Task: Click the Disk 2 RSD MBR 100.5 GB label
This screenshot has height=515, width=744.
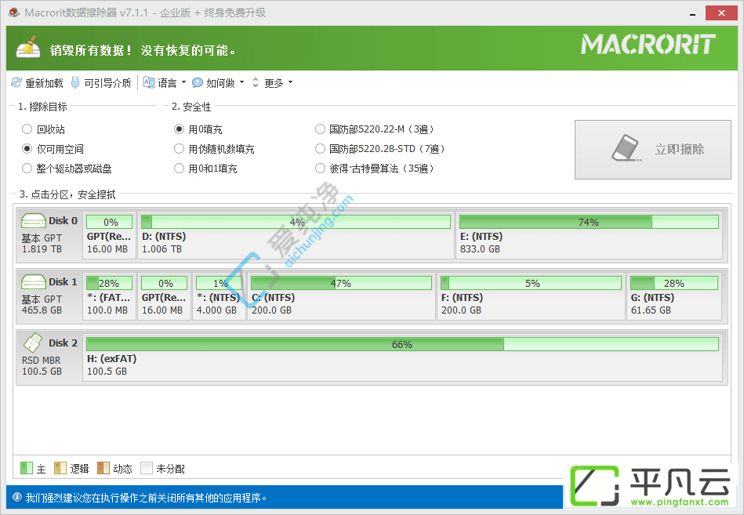Action: point(42,365)
